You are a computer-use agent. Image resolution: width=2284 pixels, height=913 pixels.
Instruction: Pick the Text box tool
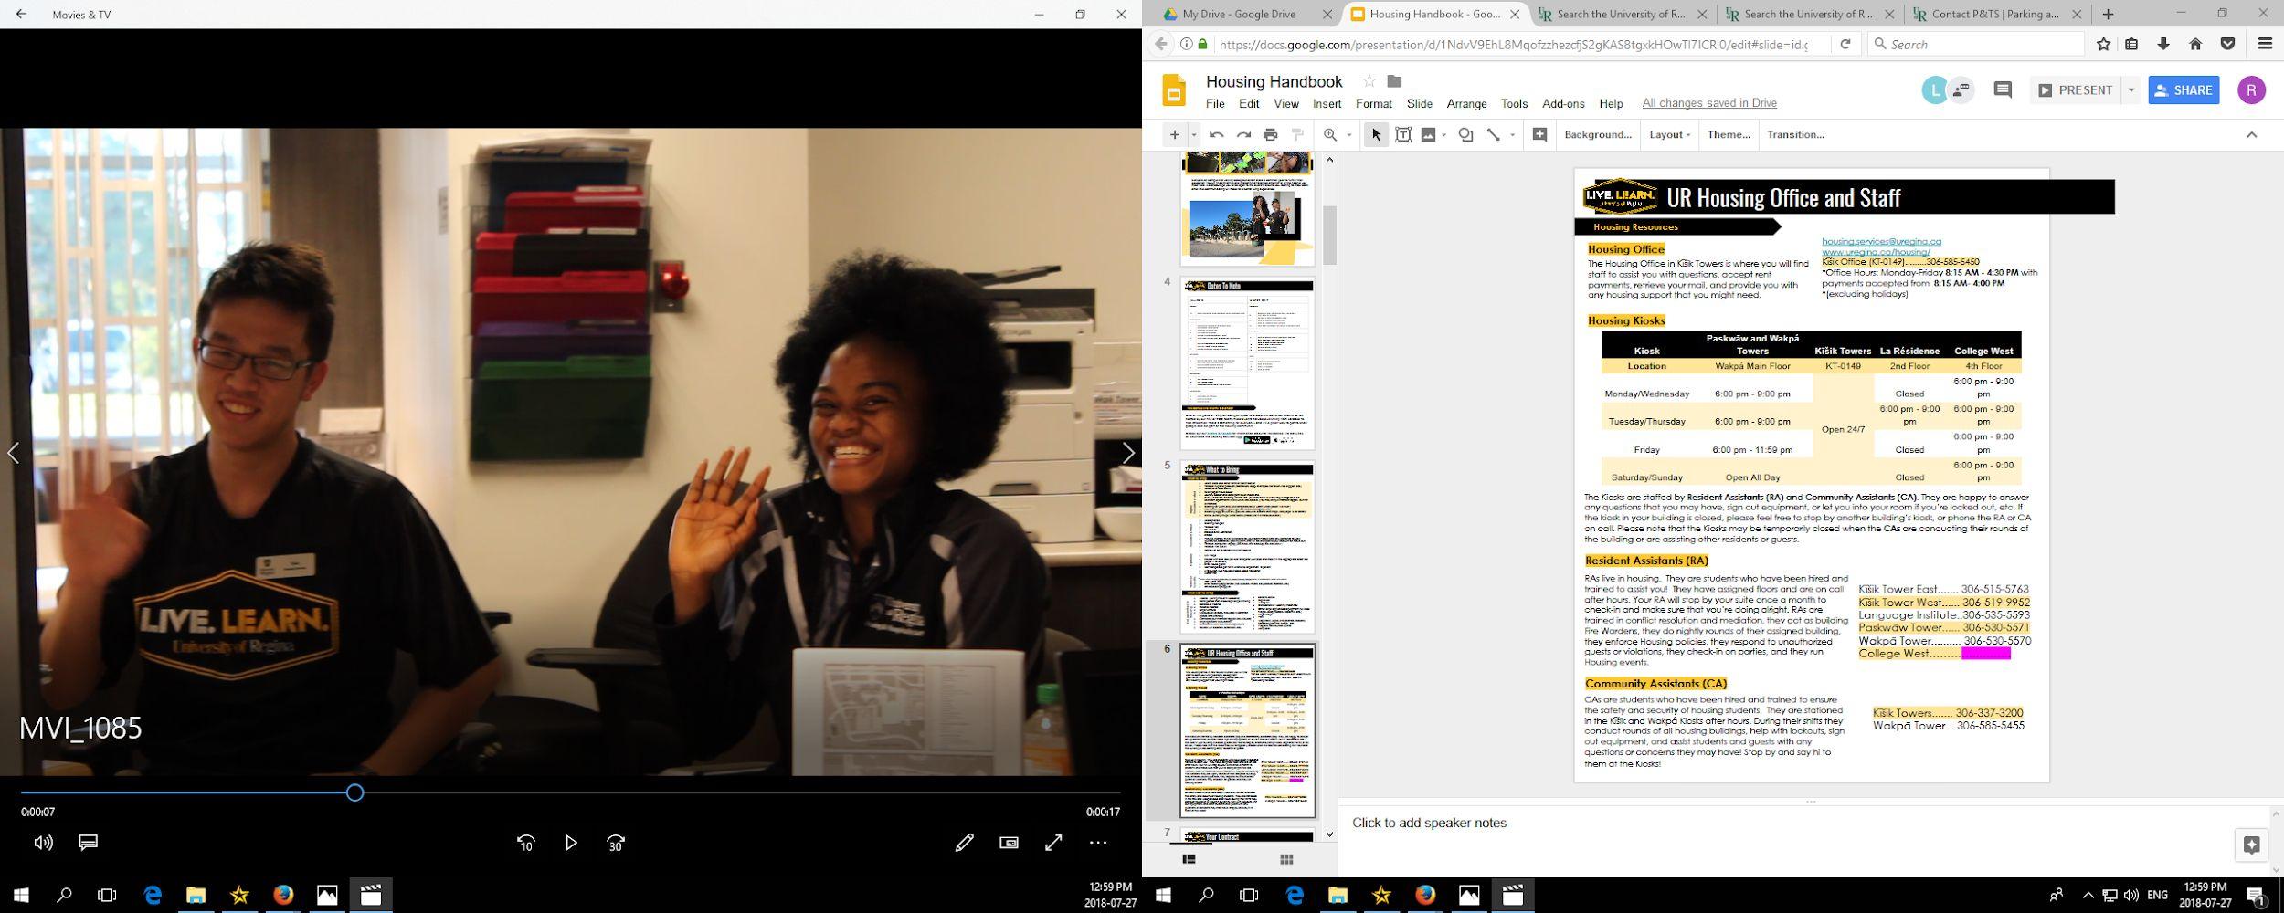(1403, 135)
